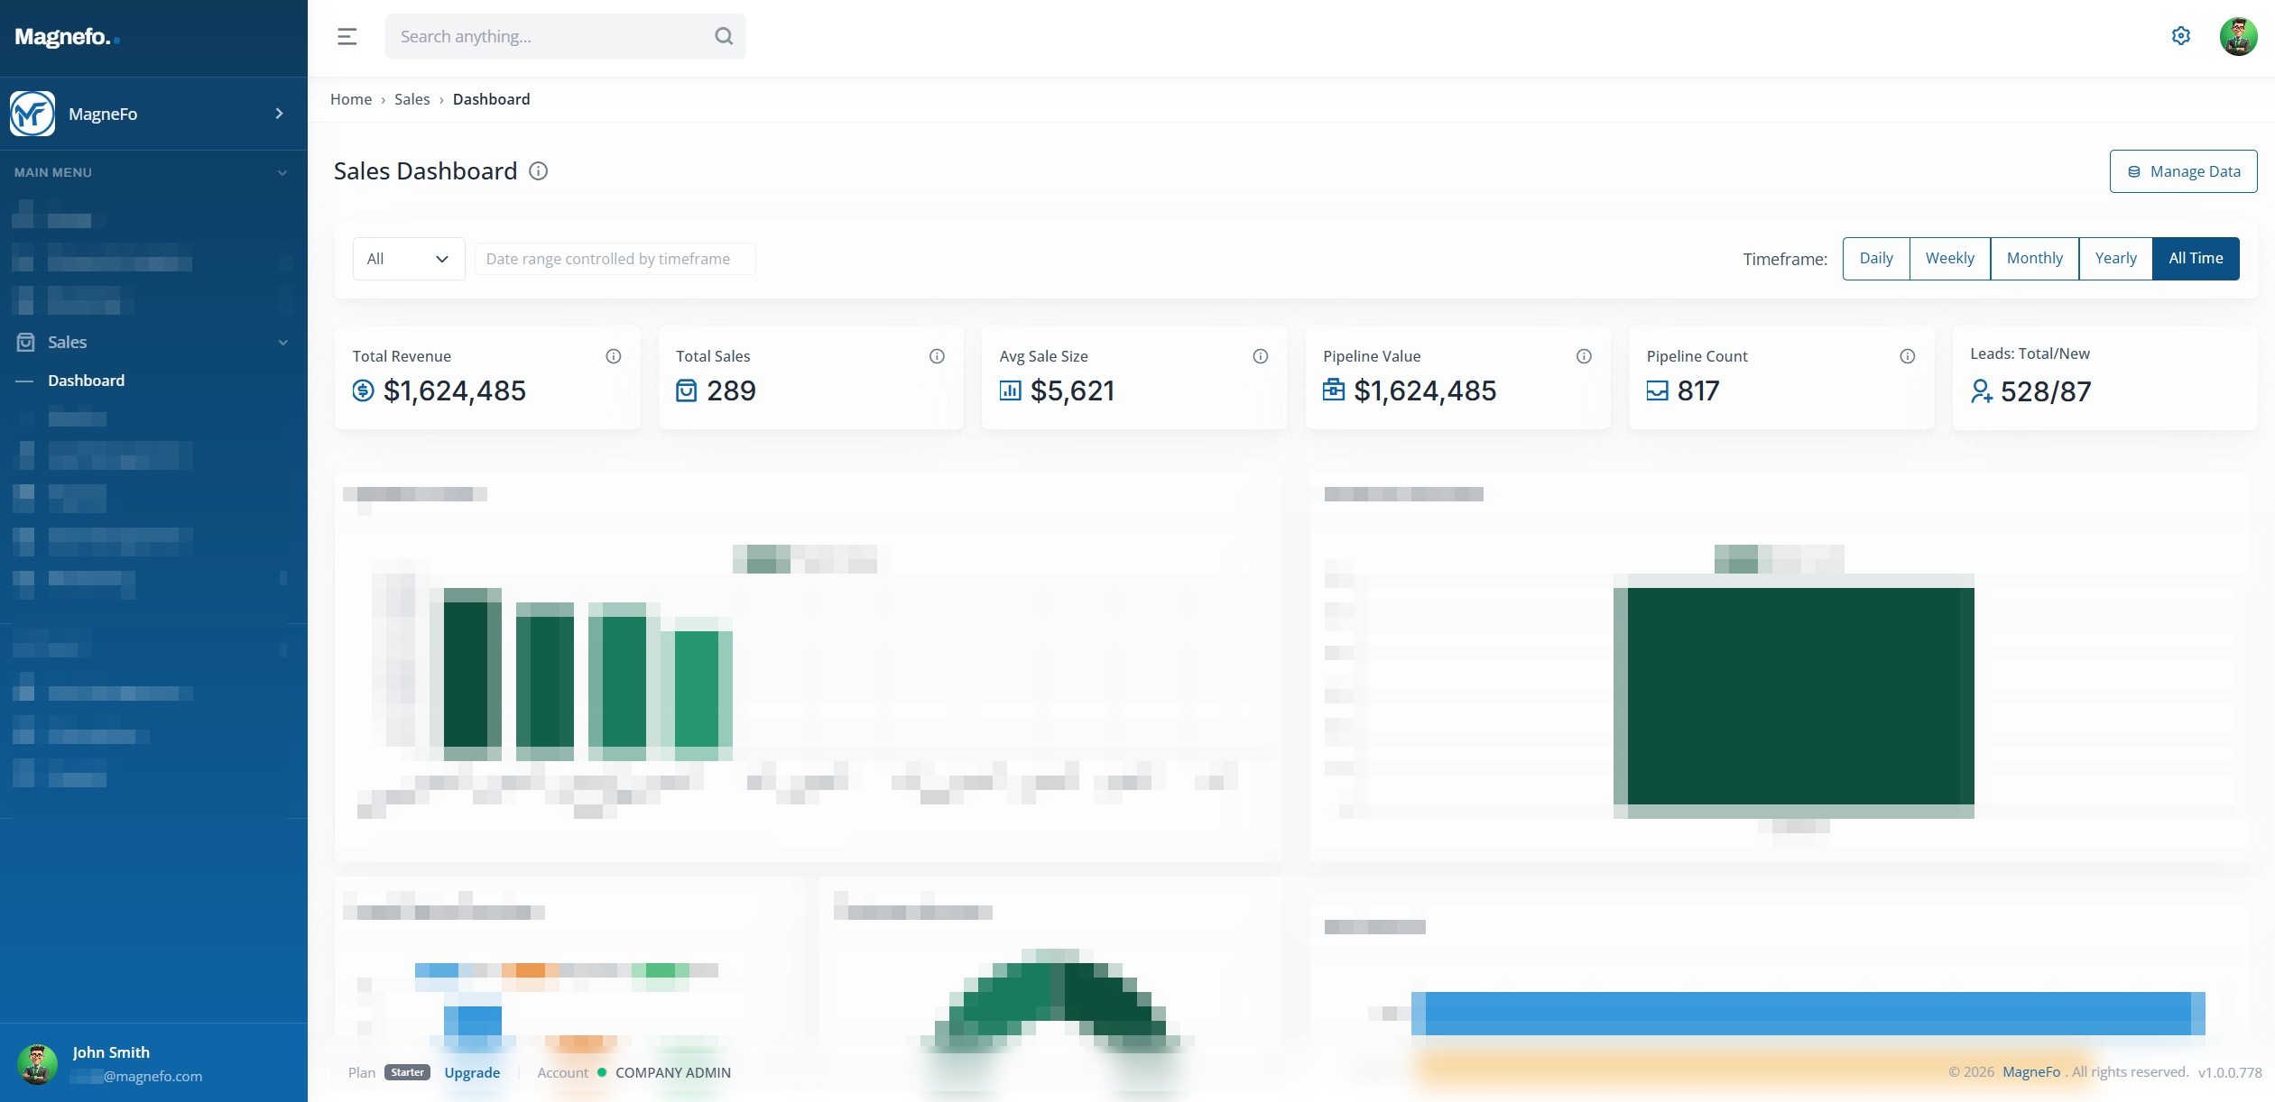Viewport: 2275px width, 1102px height.
Task: Go to Home breadcrumb link
Action: click(x=351, y=99)
